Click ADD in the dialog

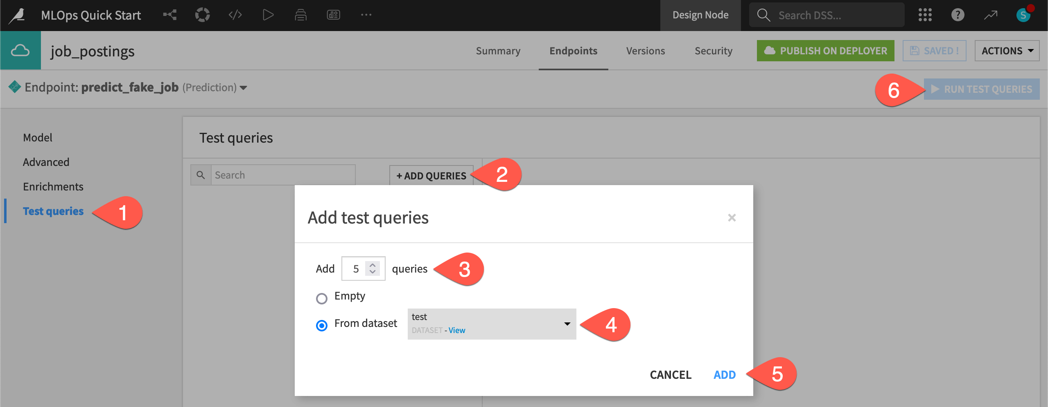click(724, 375)
